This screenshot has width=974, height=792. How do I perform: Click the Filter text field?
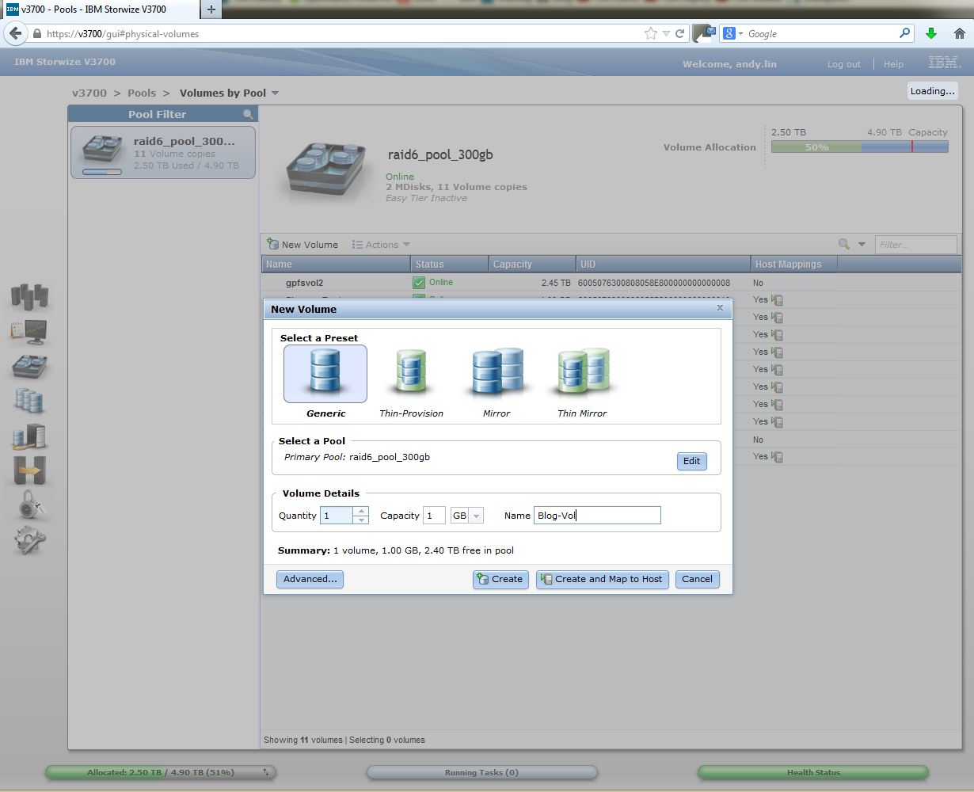(915, 245)
